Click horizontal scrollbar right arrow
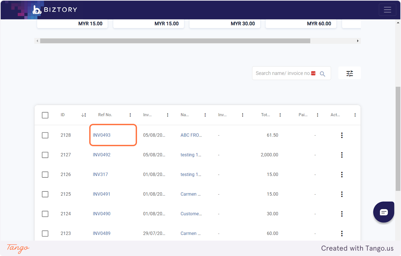Image resolution: width=401 pixels, height=256 pixels. click(x=358, y=41)
